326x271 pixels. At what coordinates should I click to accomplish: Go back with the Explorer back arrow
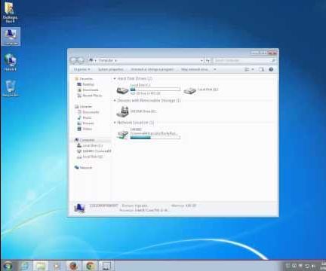coord(74,60)
